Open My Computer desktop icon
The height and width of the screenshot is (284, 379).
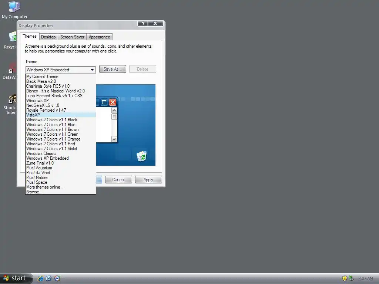(14, 10)
